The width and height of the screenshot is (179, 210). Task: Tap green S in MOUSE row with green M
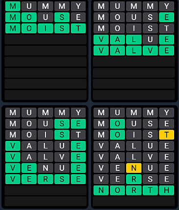tap(62, 17)
